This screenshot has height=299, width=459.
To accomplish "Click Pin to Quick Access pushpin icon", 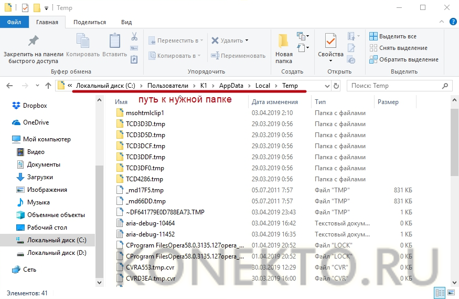I will point(33,41).
